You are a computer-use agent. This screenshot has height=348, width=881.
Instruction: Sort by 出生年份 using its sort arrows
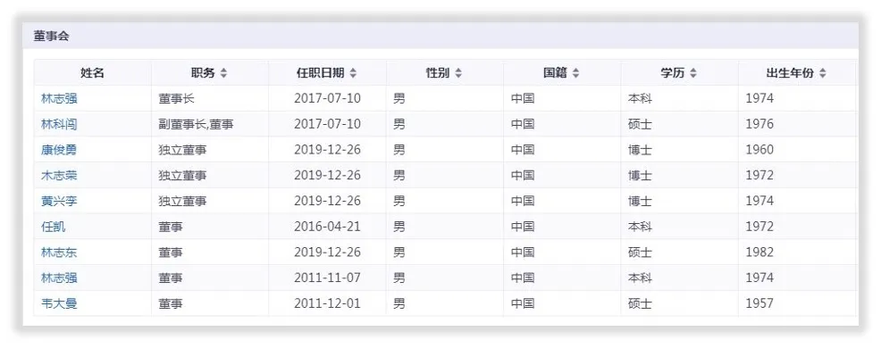coord(822,73)
